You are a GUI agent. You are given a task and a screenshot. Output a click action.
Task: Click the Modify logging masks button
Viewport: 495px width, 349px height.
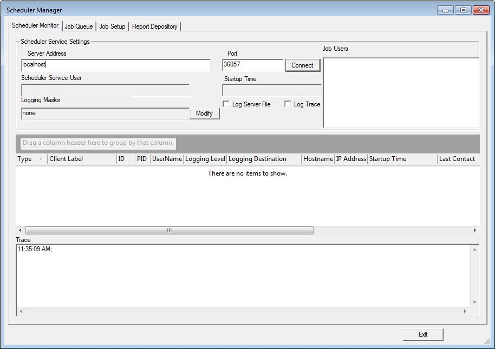(x=204, y=113)
